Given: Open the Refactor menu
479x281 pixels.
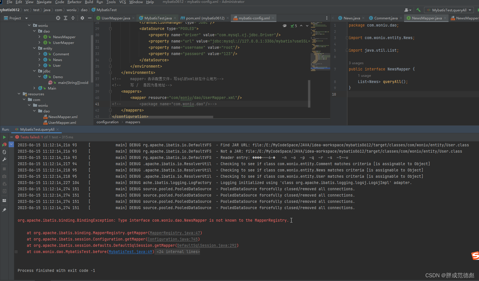Looking at the screenshot, I should coord(74,2).
